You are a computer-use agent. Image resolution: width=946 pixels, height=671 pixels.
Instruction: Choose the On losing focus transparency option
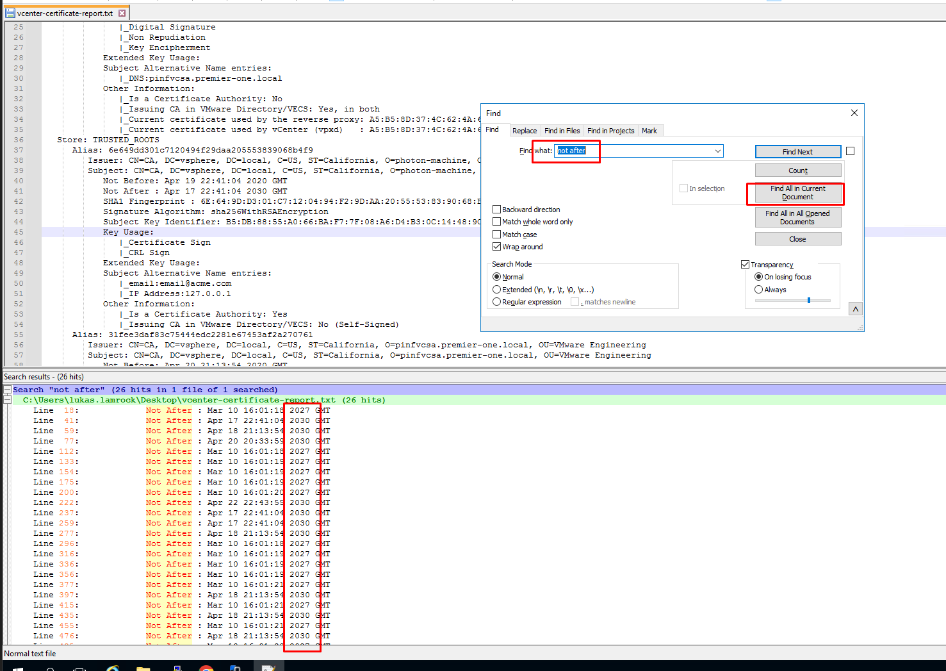[758, 277]
